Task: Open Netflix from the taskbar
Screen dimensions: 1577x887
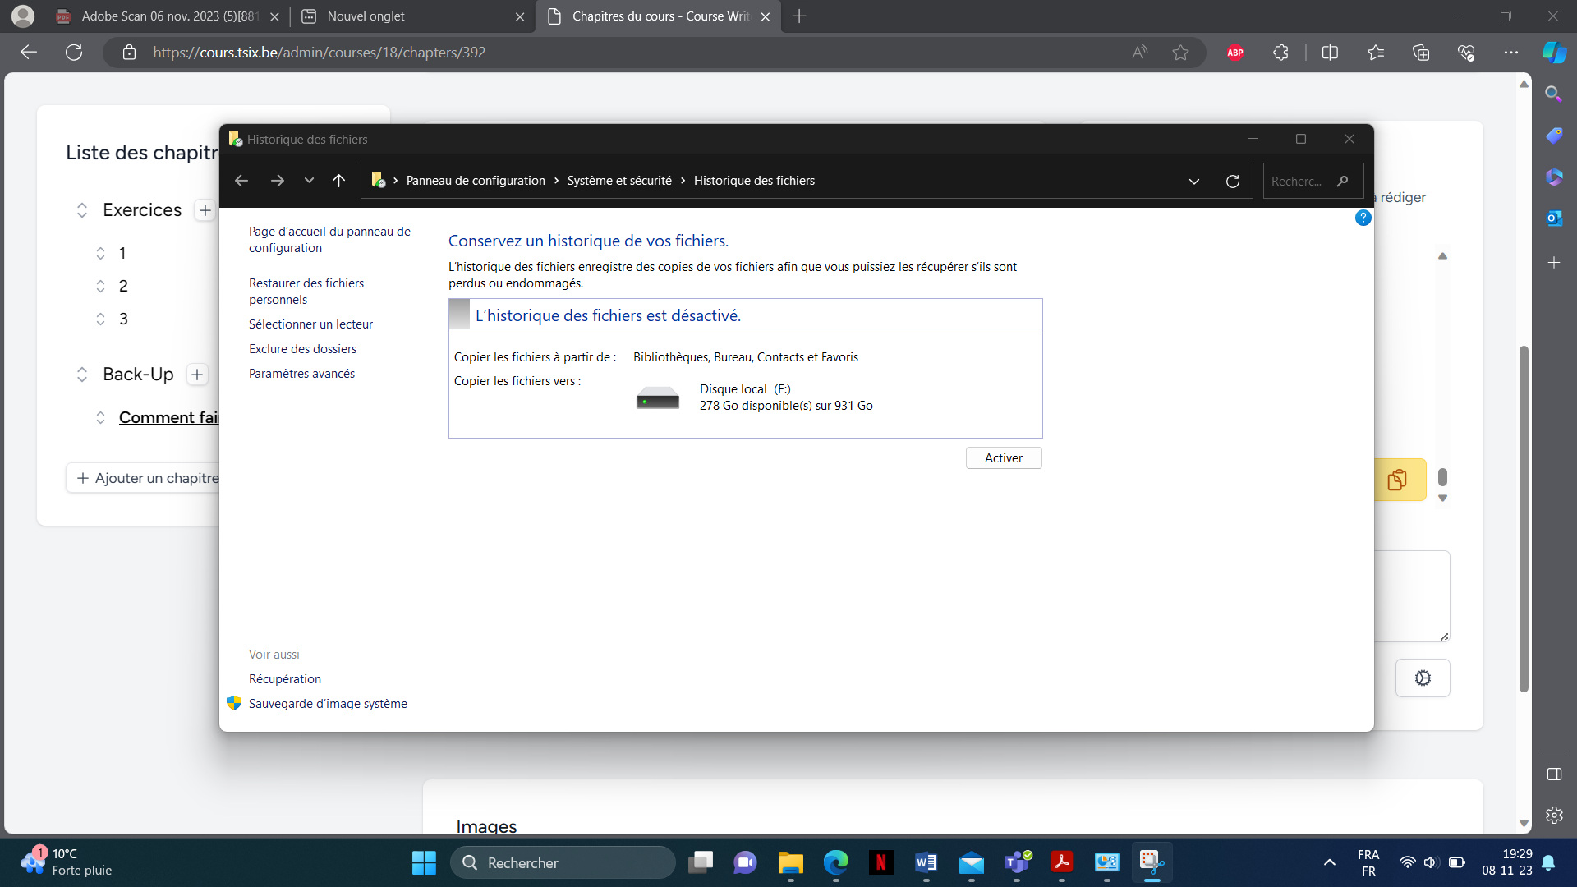Action: [880, 862]
